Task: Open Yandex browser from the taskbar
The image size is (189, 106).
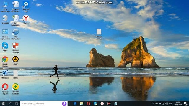Action: 102,103
